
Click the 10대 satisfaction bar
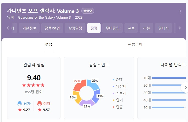click(169, 78)
